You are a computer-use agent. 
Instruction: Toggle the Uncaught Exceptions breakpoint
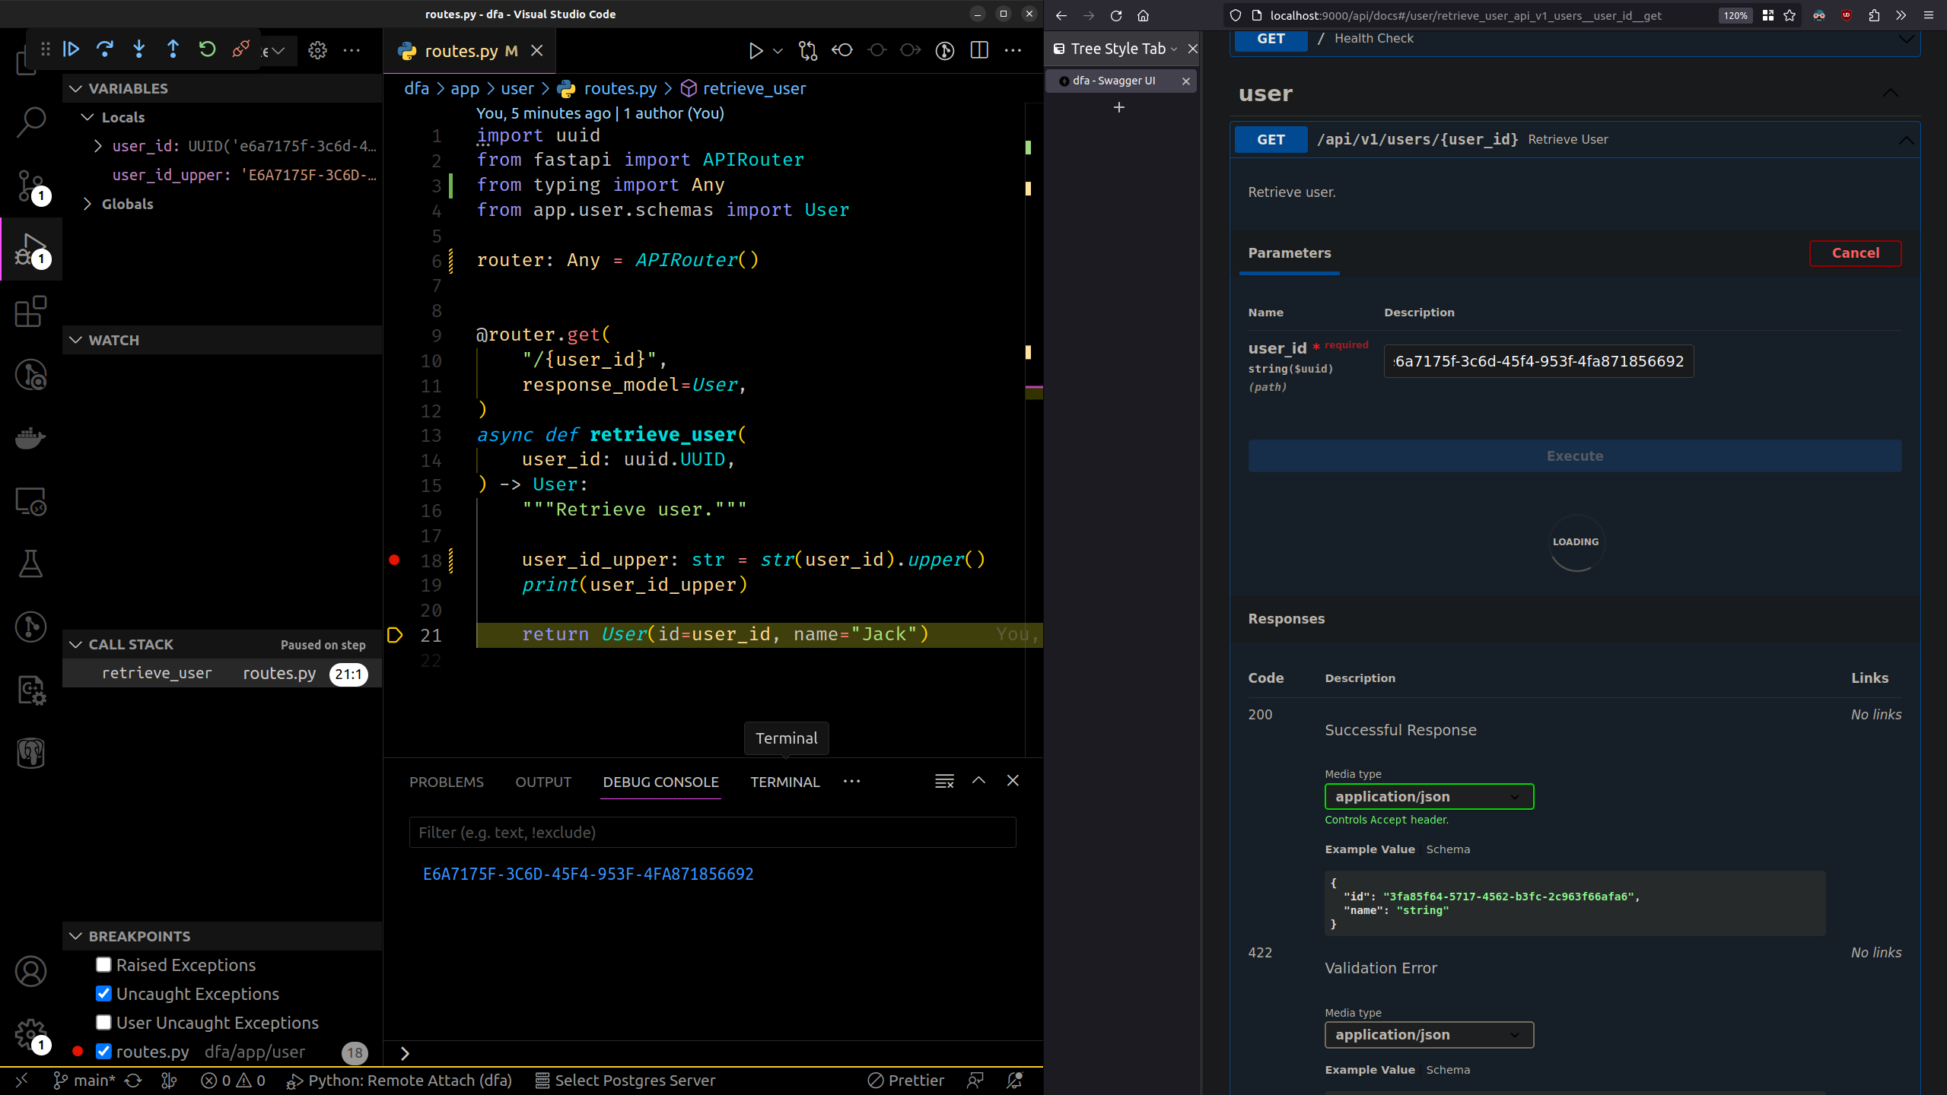coord(103,993)
